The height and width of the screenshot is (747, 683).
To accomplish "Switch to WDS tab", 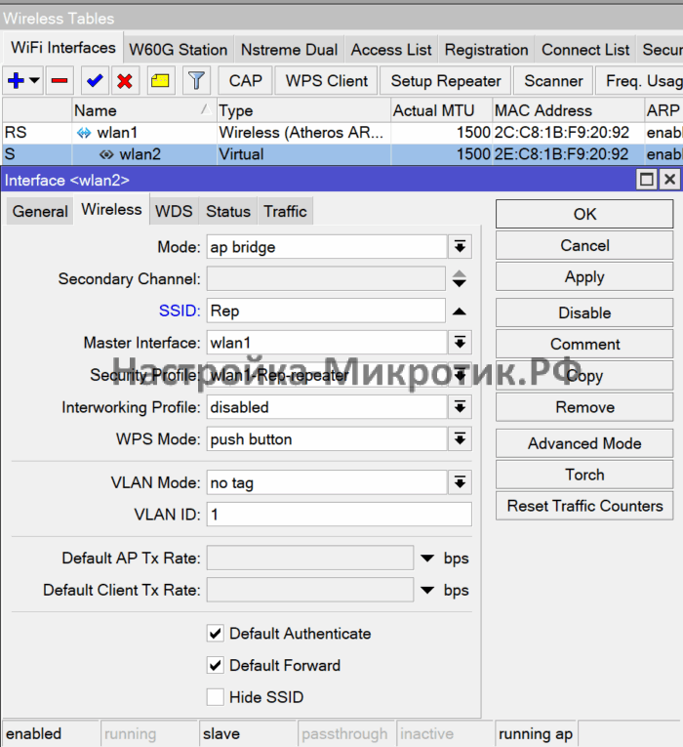I will click(x=174, y=211).
